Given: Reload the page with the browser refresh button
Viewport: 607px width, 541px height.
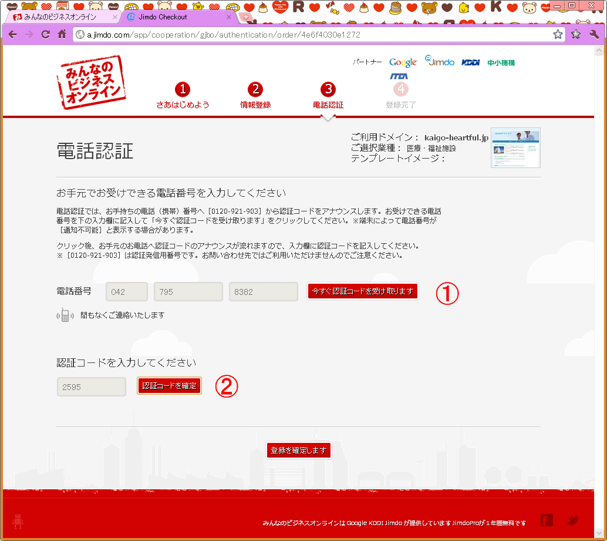Looking at the screenshot, I should [x=45, y=35].
